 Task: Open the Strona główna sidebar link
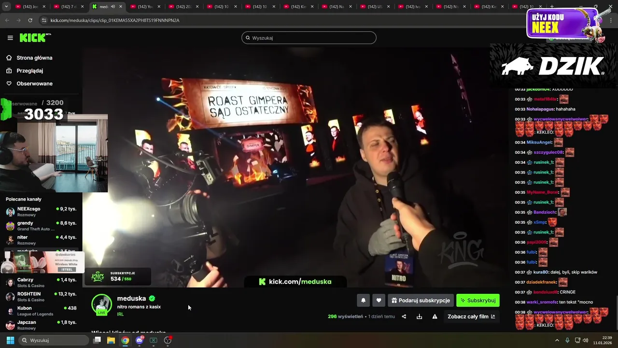34,58
